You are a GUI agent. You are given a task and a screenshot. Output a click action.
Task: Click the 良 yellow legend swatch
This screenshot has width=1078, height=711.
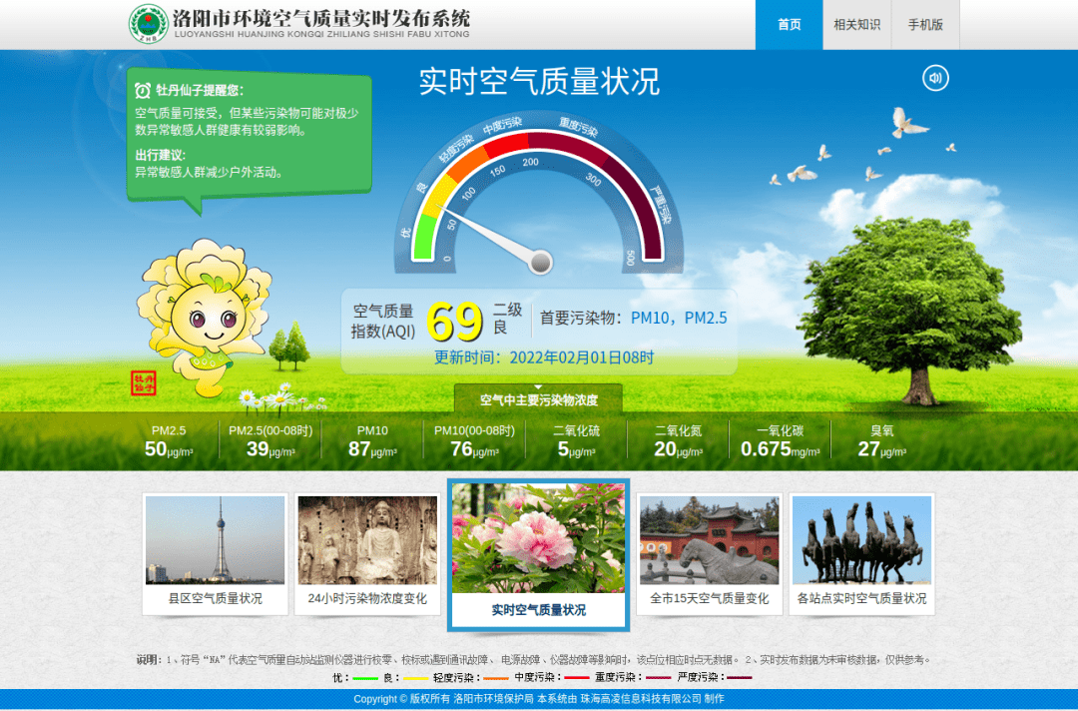click(416, 677)
